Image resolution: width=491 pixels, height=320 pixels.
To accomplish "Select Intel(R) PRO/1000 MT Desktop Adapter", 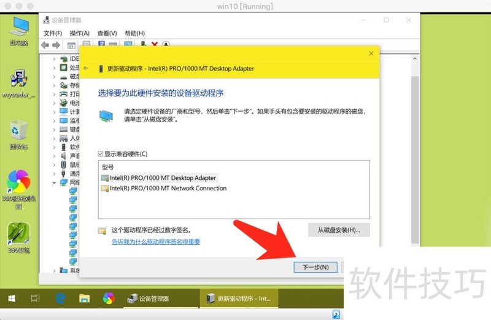I will [x=159, y=178].
